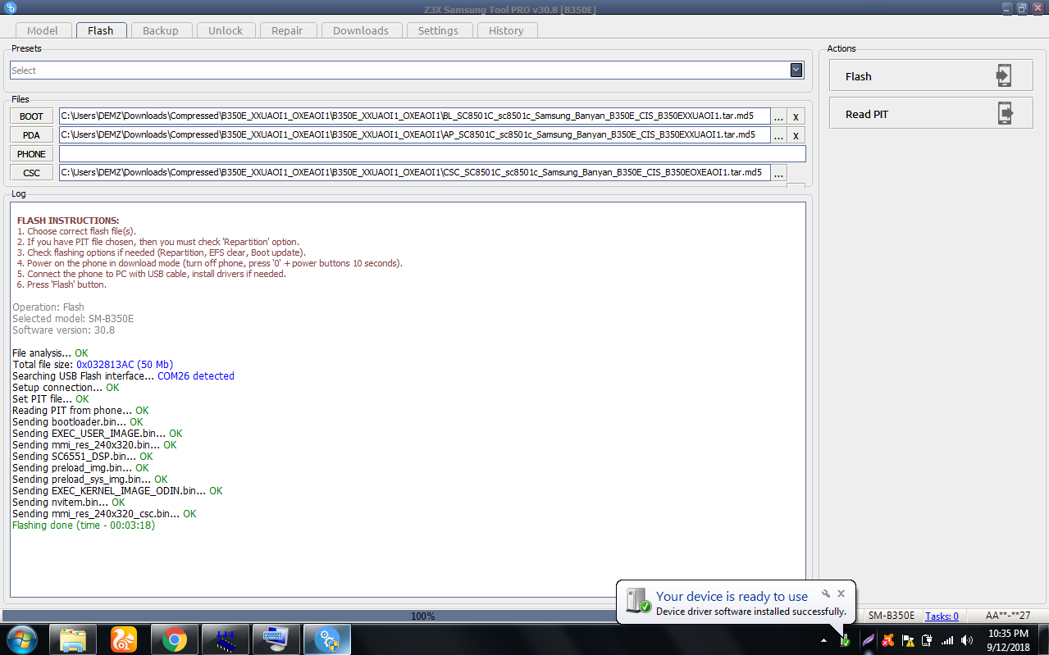
Task: Open the Action Center flag icon
Action: tap(908, 640)
